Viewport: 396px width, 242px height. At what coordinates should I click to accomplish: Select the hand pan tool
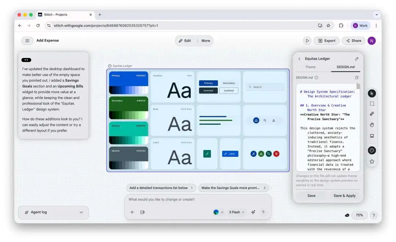tap(372, 125)
